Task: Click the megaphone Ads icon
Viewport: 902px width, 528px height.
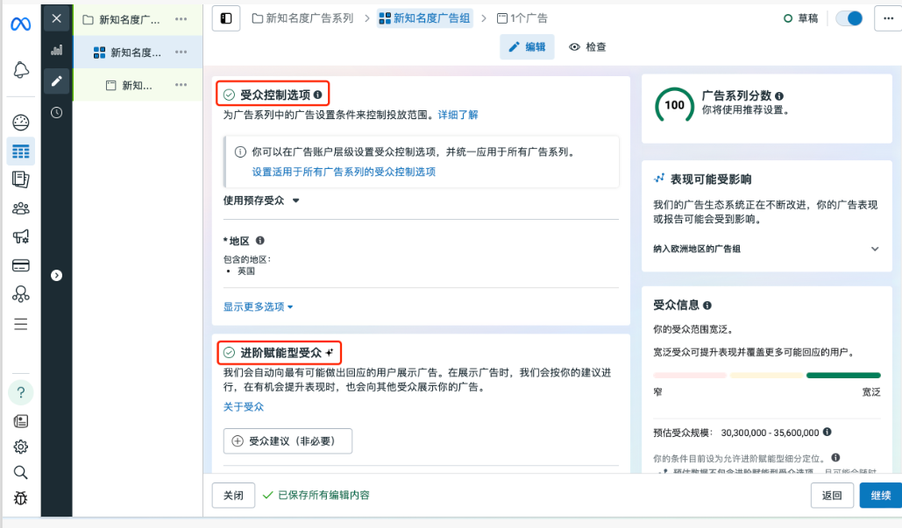Action: click(x=21, y=236)
